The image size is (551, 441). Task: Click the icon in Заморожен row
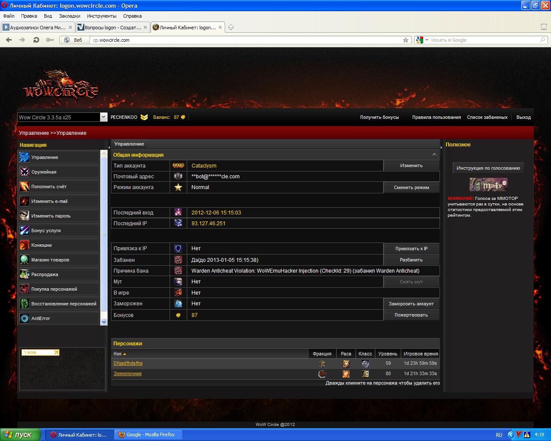[178, 304]
